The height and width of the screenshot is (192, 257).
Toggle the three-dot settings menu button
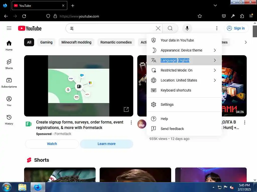tap(217, 28)
